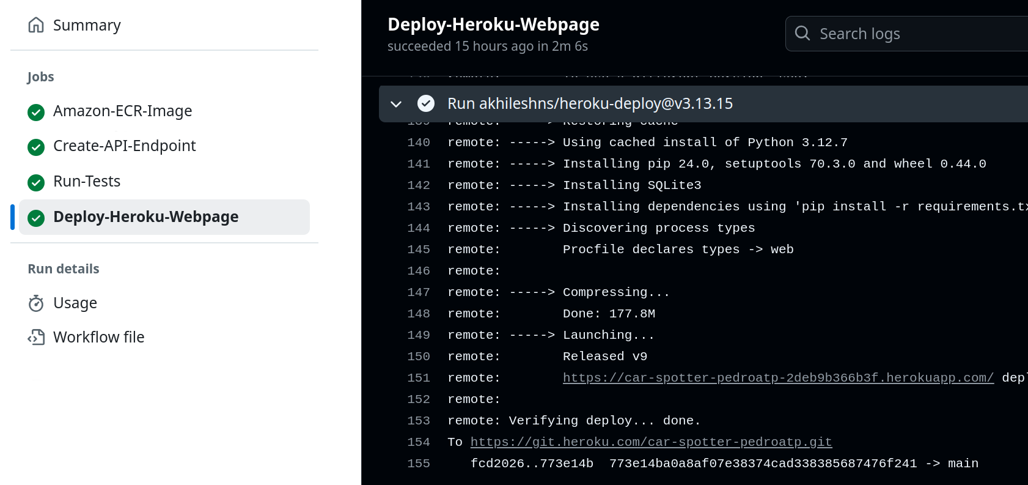This screenshot has height=485, width=1028.
Task: Click the 'Procfile declares types -> web' text
Action: (678, 250)
